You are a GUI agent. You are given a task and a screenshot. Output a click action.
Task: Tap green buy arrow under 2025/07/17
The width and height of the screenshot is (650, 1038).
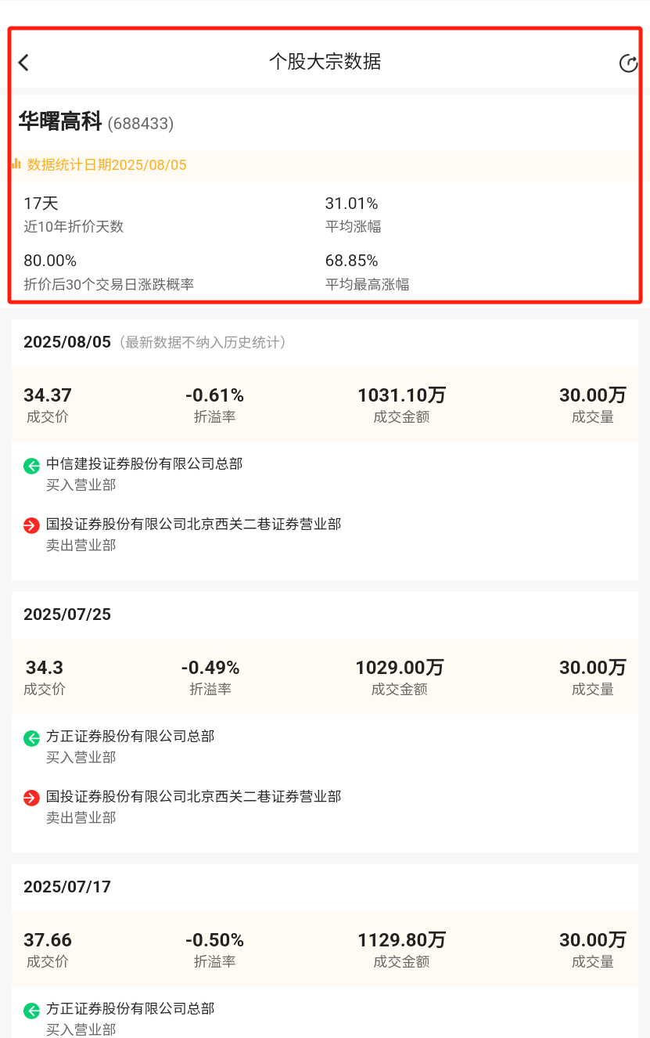pyautogui.click(x=31, y=1011)
